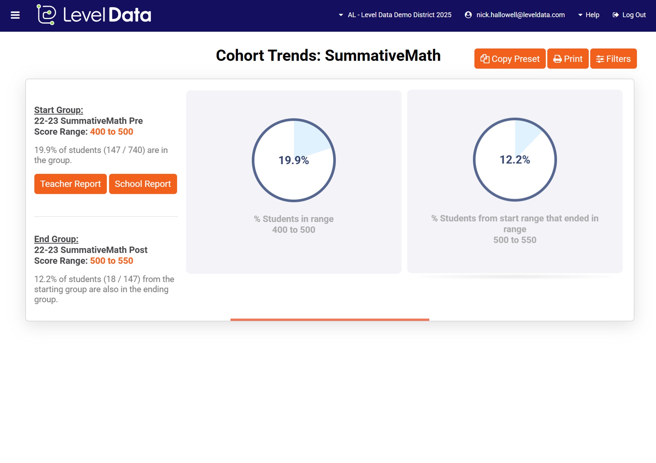Screen dimensions: 656x463
Task: Open the Teacher Report
Action: 71,184
